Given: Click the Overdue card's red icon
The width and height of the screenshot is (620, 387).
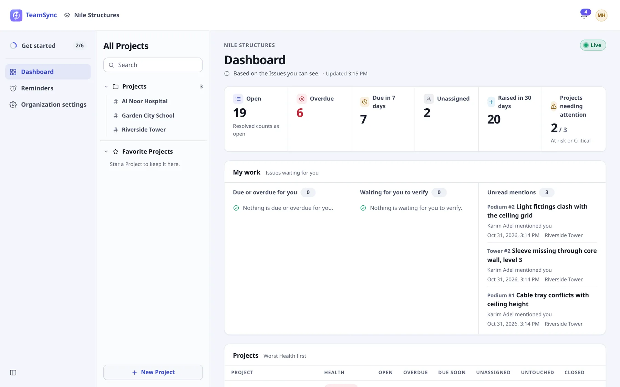Looking at the screenshot, I should pos(302,99).
